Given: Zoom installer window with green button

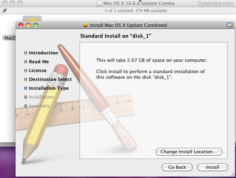Looking at the screenshot, I should (36, 25).
